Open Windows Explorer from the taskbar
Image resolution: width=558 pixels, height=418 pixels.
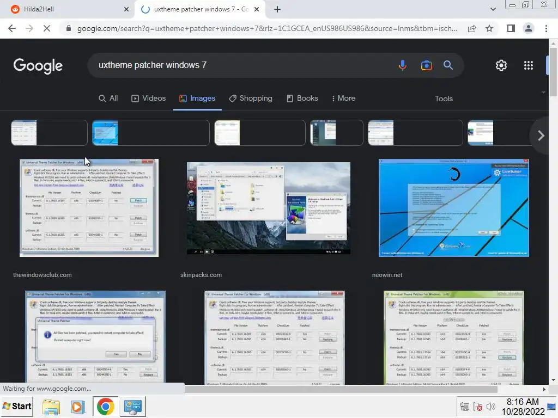(x=51, y=407)
